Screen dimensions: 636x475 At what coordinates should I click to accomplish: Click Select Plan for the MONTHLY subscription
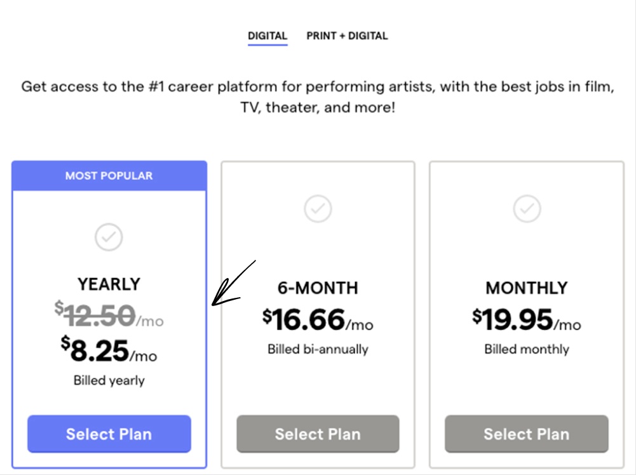pyautogui.click(x=526, y=434)
